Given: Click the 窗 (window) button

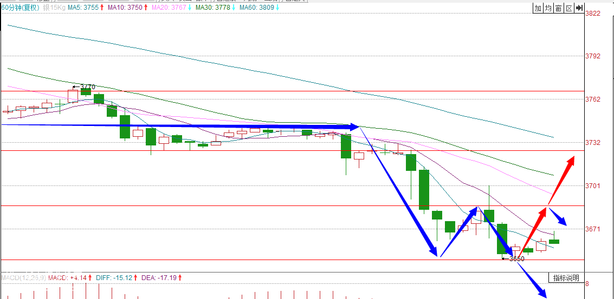Looking at the screenshot, I should 559,8.
